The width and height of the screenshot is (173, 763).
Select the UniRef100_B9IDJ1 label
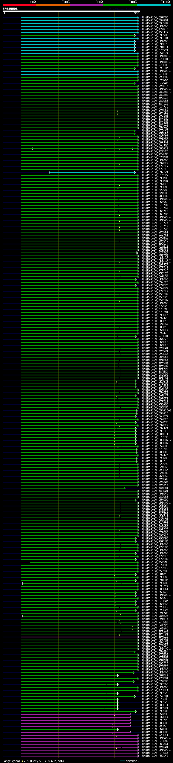tap(155, 47)
